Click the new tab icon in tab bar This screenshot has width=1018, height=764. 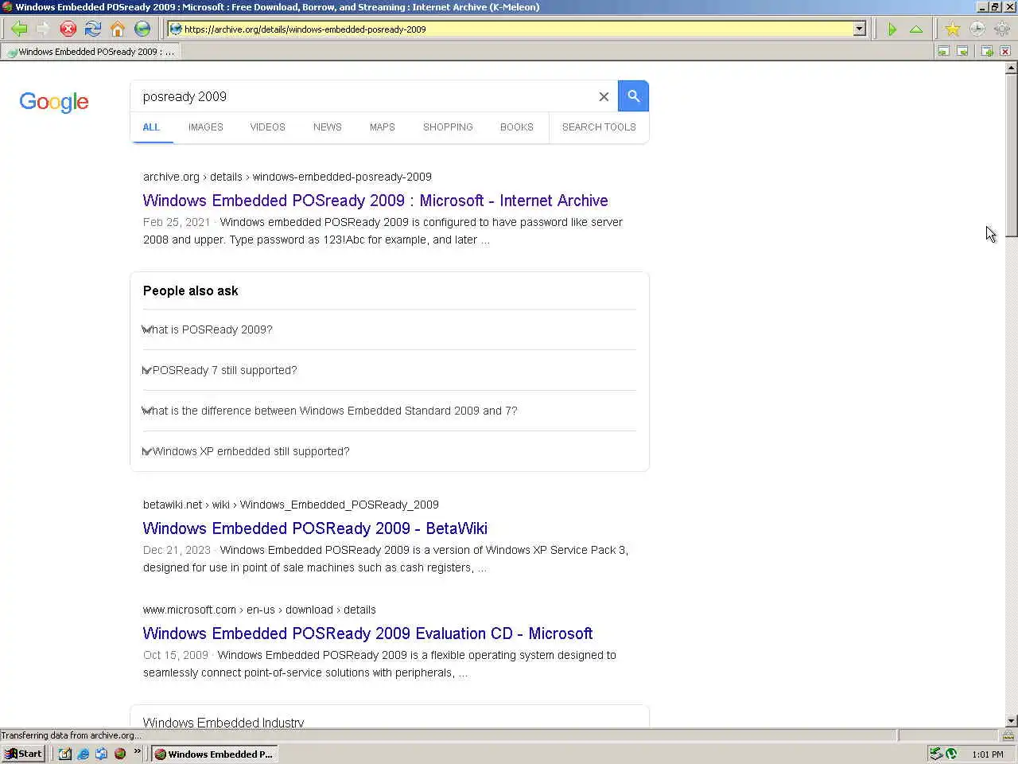point(987,52)
